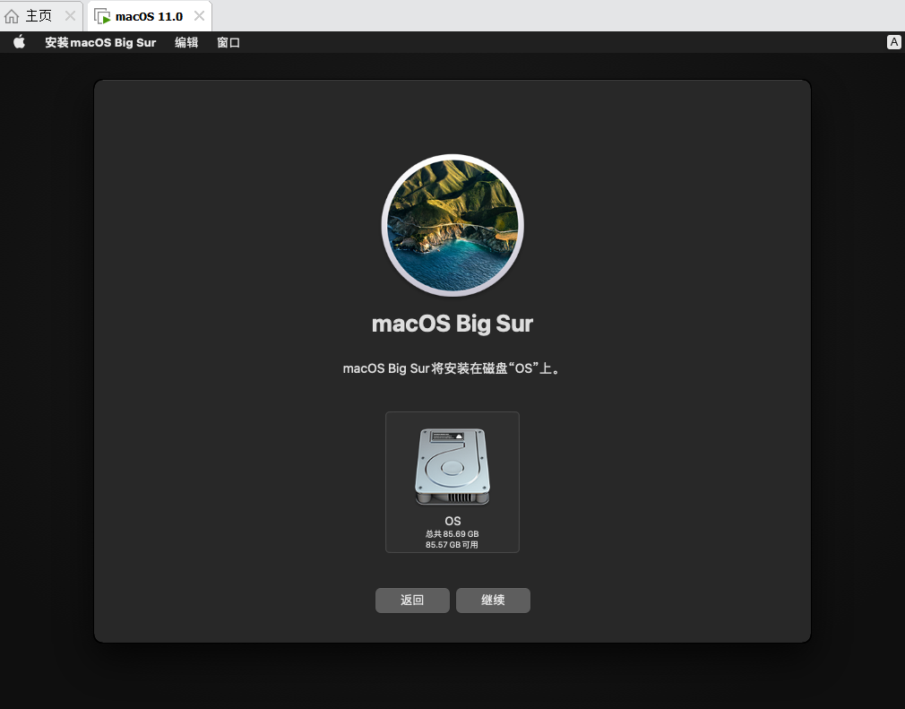Screen dimensions: 905x709
Task: Close the macOS 11.0 tab
Action: (x=199, y=15)
